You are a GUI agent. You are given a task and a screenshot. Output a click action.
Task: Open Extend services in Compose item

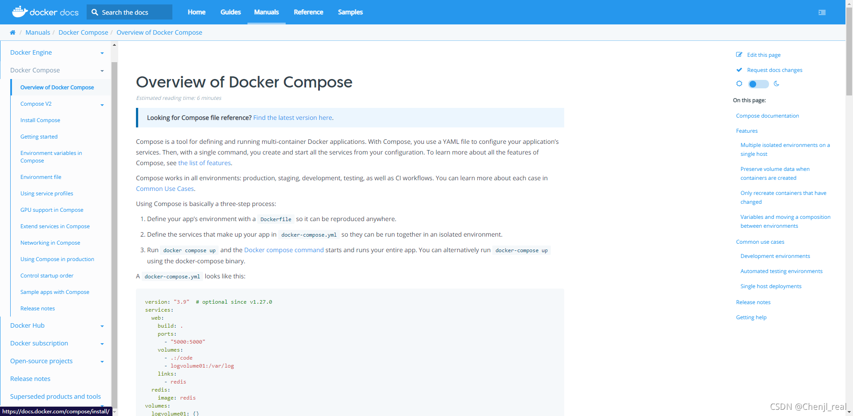point(55,226)
